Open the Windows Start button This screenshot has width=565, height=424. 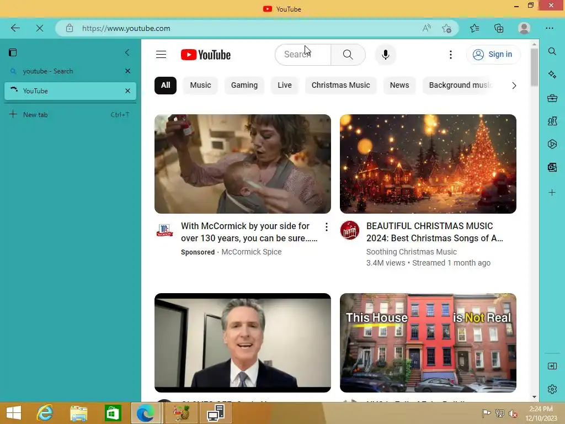pyautogui.click(x=14, y=413)
